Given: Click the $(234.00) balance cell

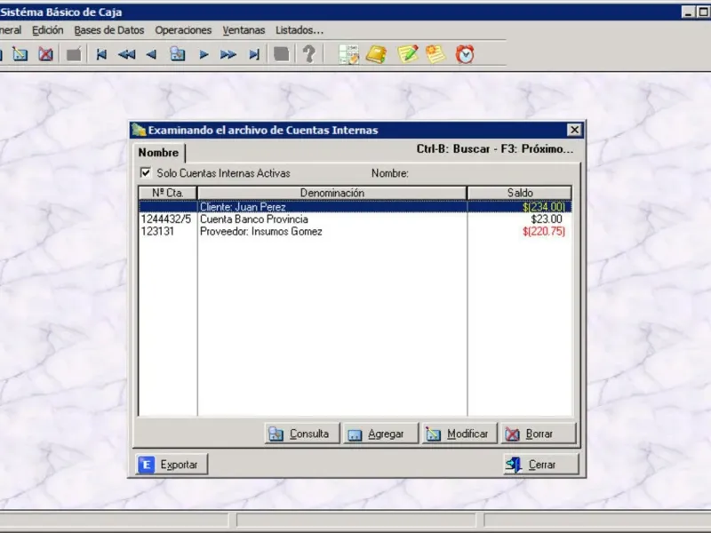Looking at the screenshot, I should coord(544,207).
